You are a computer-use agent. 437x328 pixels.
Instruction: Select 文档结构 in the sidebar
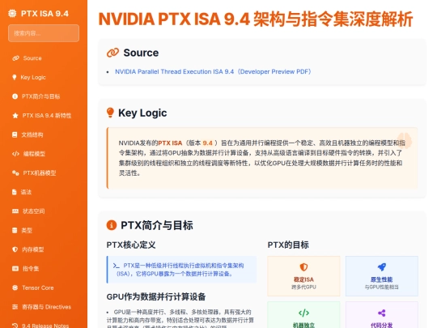pyautogui.click(x=32, y=134)
